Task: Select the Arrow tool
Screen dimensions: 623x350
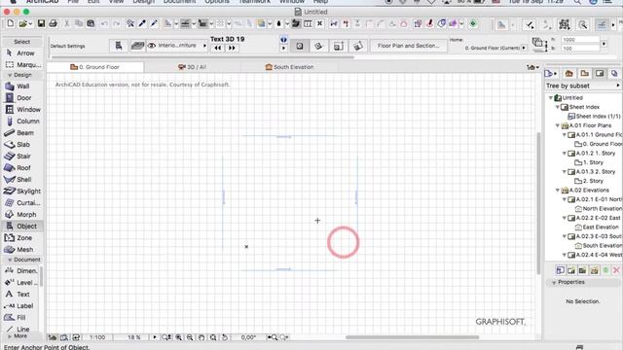Action: coord(21,53)
